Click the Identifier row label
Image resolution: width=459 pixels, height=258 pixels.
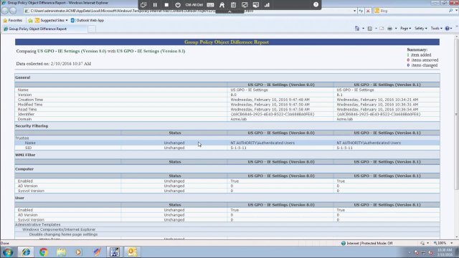(x=26, y=114)
